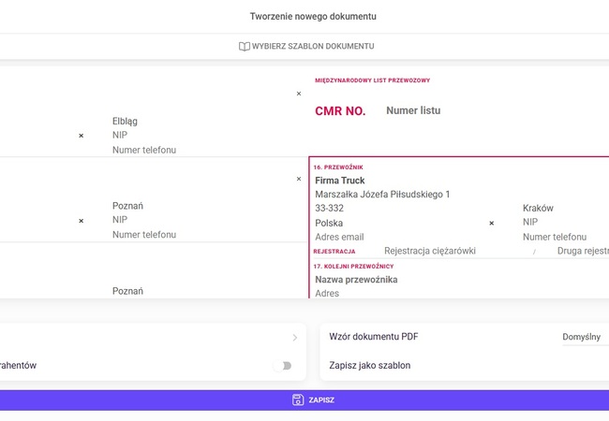Click the x at top corner of first Poznań section
Viewport: 609px width, 421px height.
299,179
